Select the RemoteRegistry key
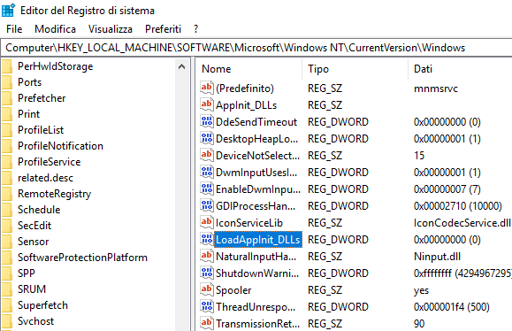The height and width of the screenshot is (331, 512). 54,194
